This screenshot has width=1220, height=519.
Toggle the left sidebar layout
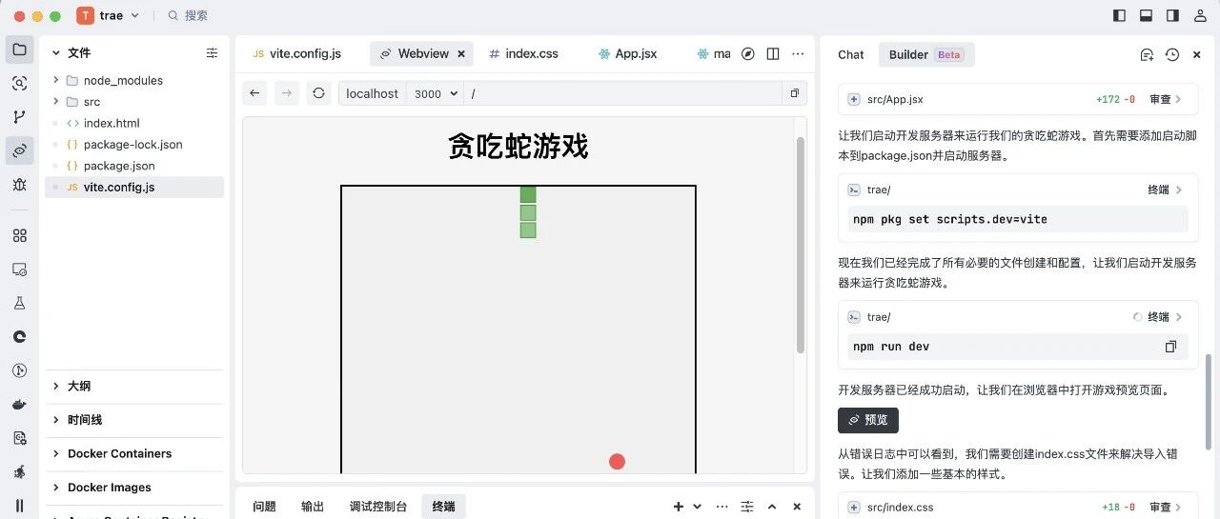pos(1119,15)
